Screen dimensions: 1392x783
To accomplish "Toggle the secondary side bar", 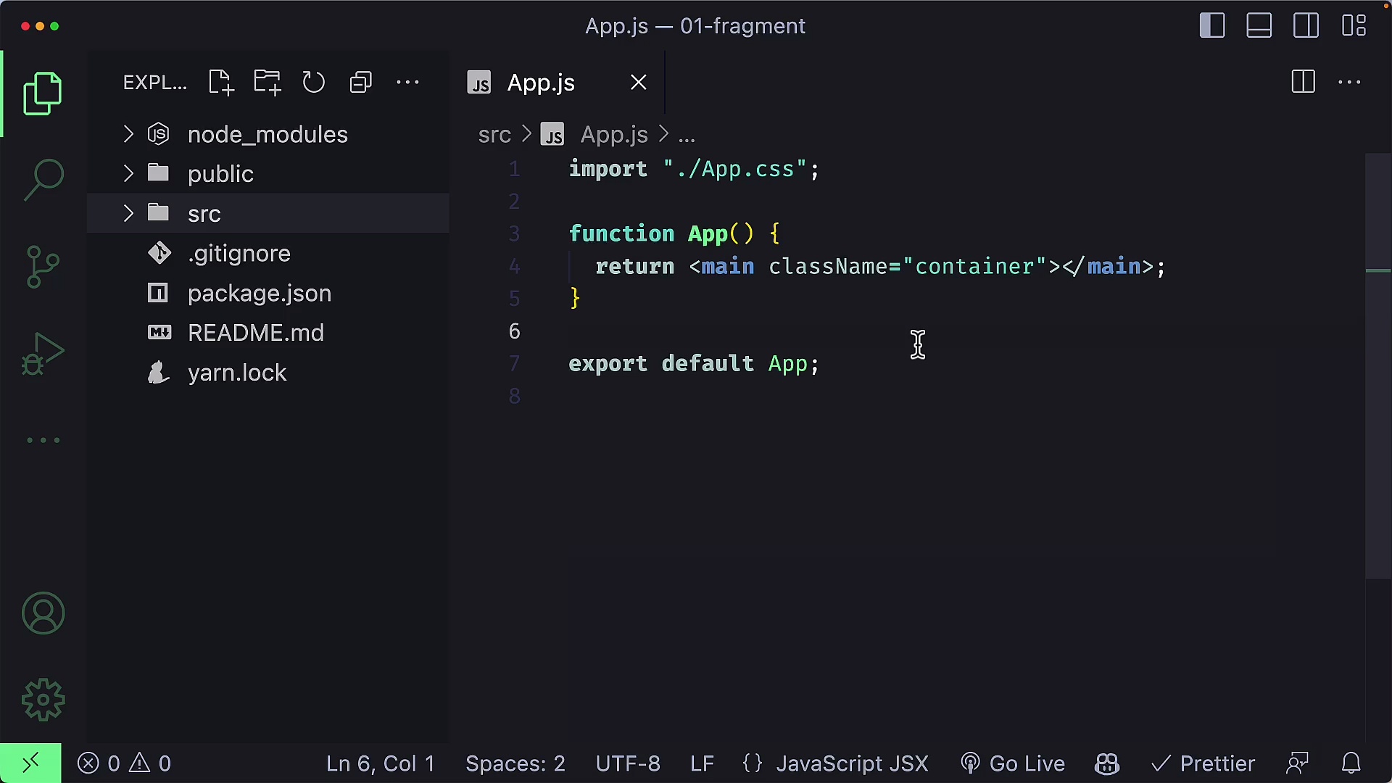I will pos(1306,26).
